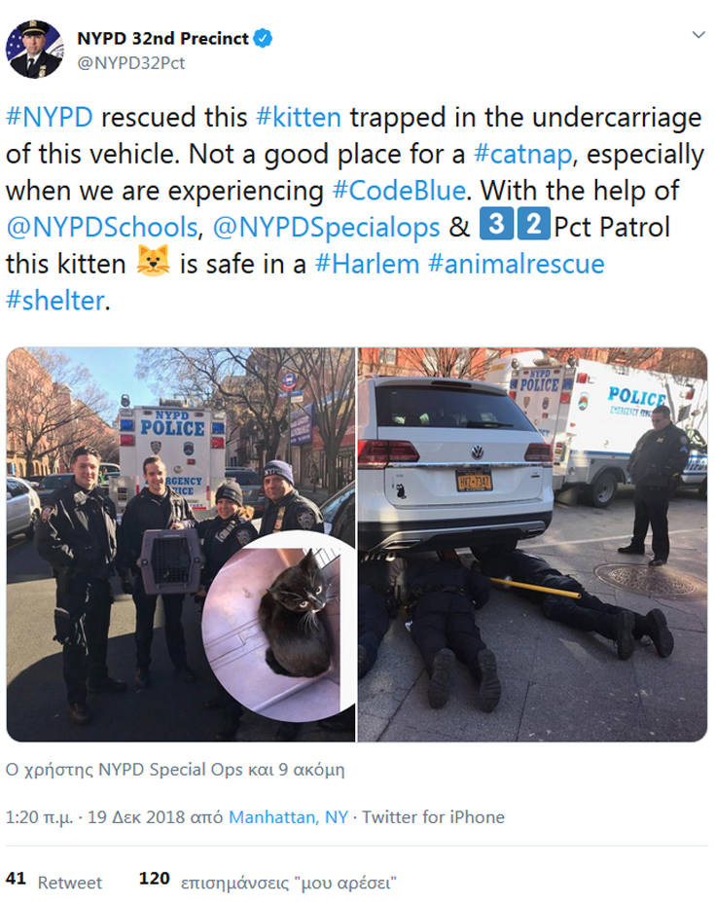The image size is (715, 902).
Task: Enlarge the officers holding carrier photo
Action: (181, 544)
